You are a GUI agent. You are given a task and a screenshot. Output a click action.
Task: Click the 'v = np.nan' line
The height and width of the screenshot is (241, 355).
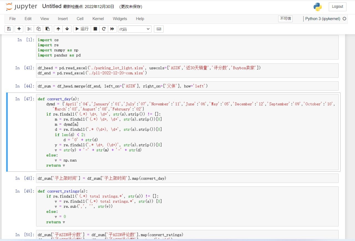[x=66, y=160]
